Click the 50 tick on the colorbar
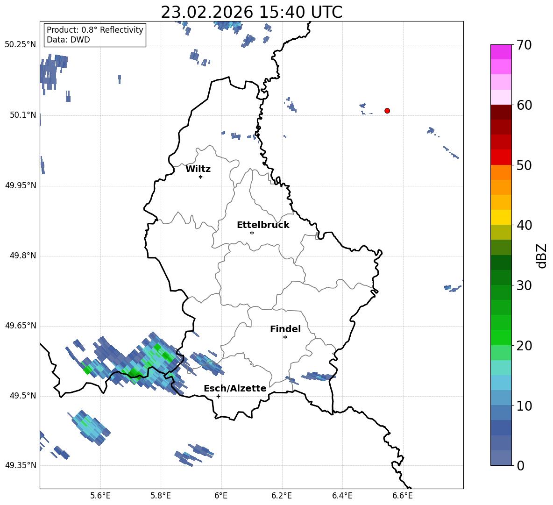The image size is (553, 505). [524, 165]
